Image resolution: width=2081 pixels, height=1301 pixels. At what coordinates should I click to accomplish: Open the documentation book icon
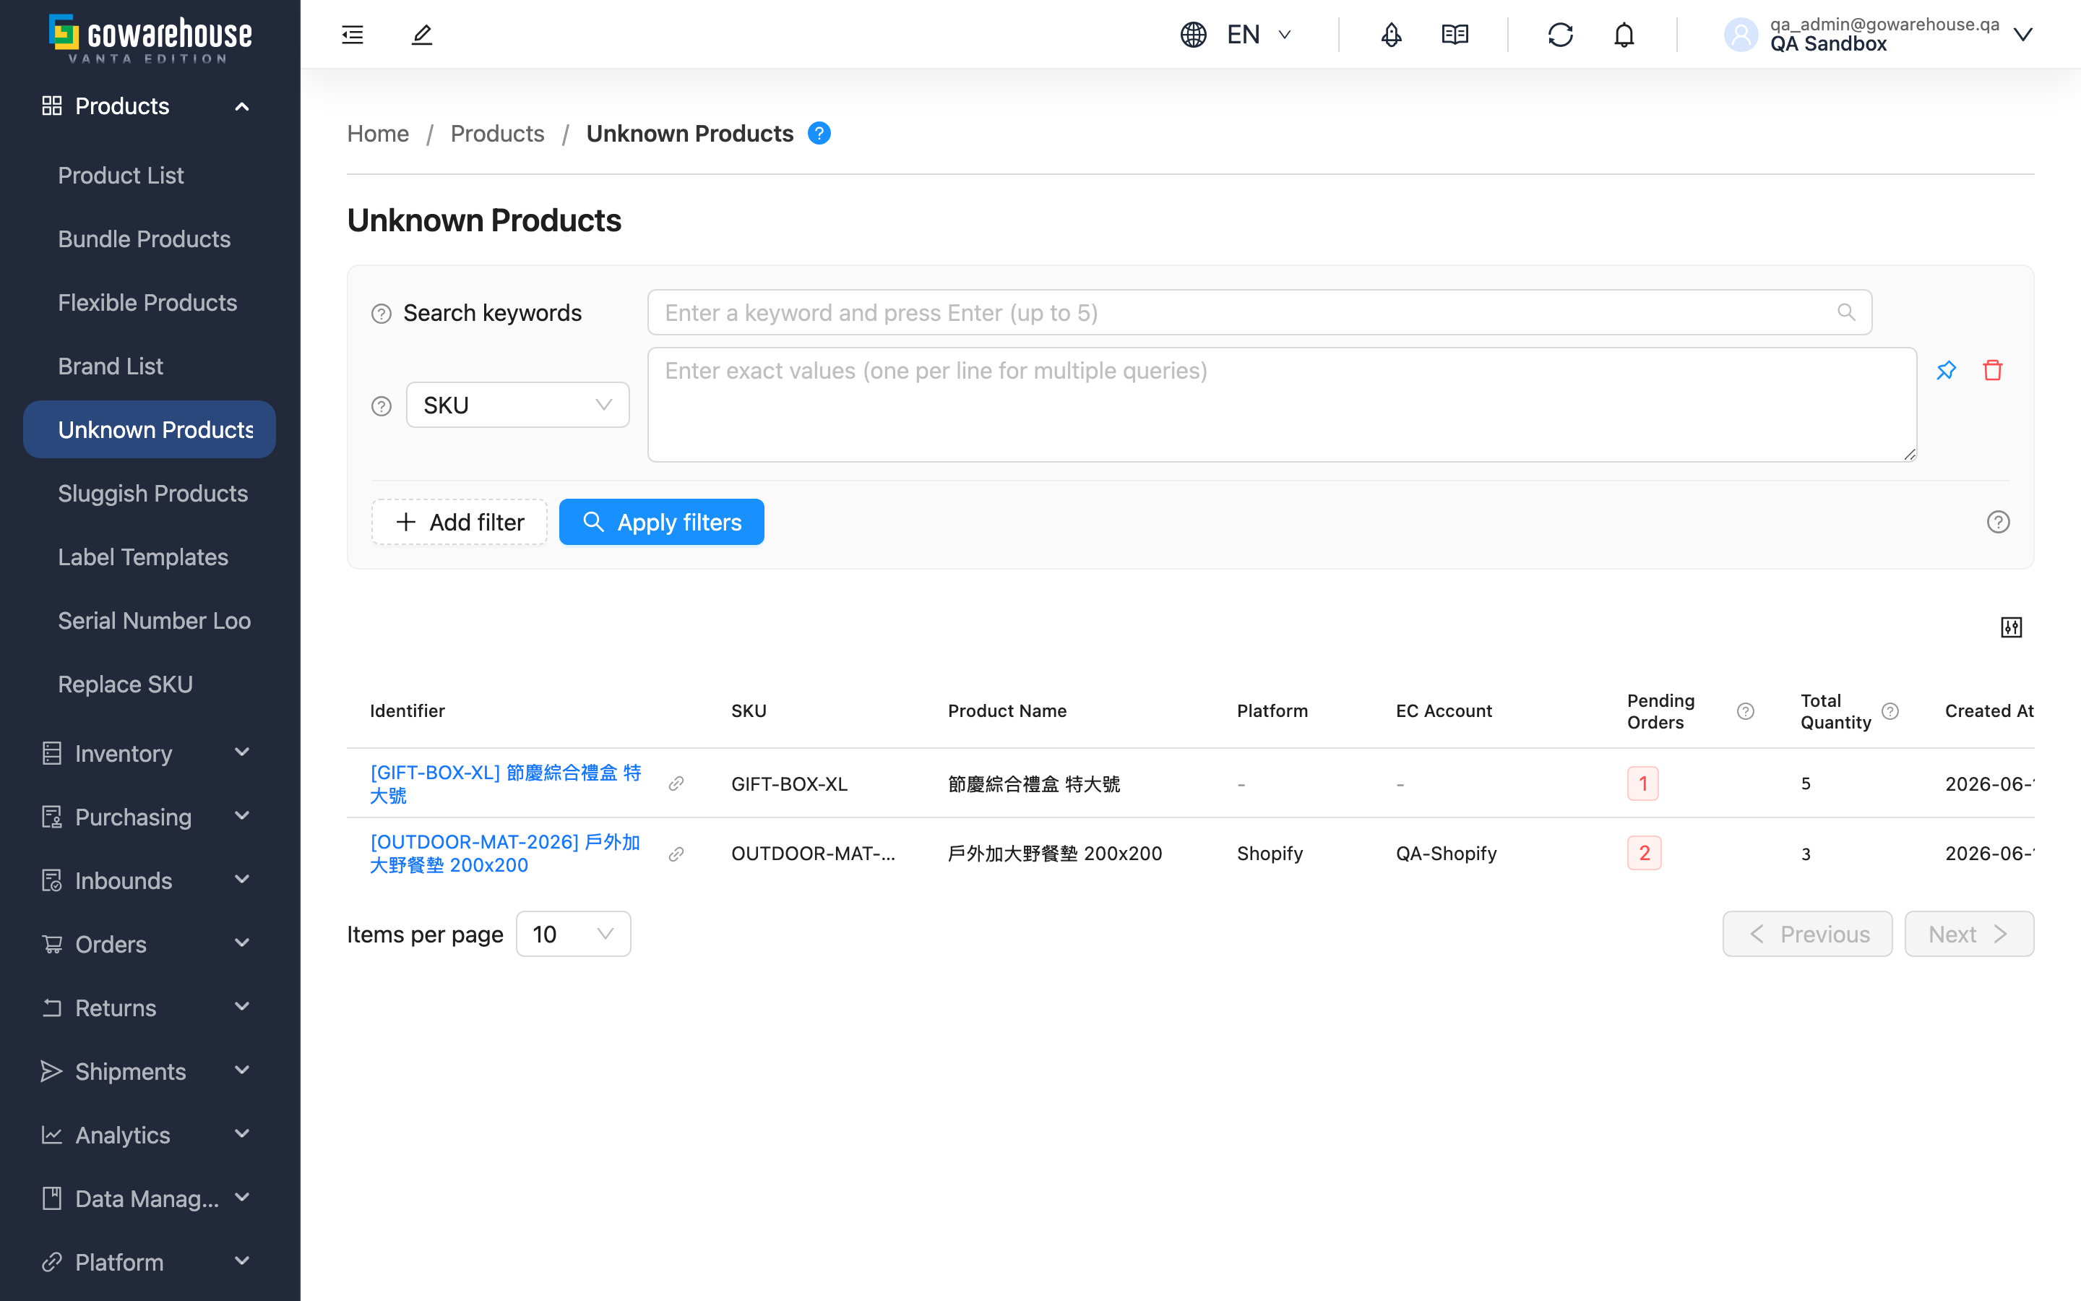[1455, 35]
